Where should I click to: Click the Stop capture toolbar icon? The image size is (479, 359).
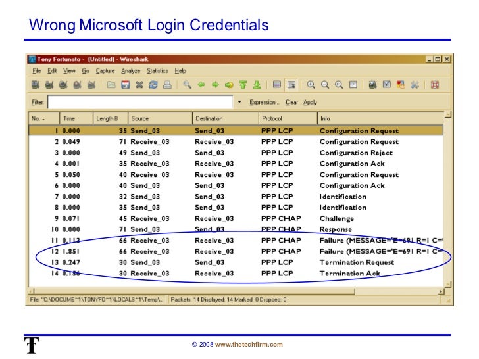coord(77,85)
